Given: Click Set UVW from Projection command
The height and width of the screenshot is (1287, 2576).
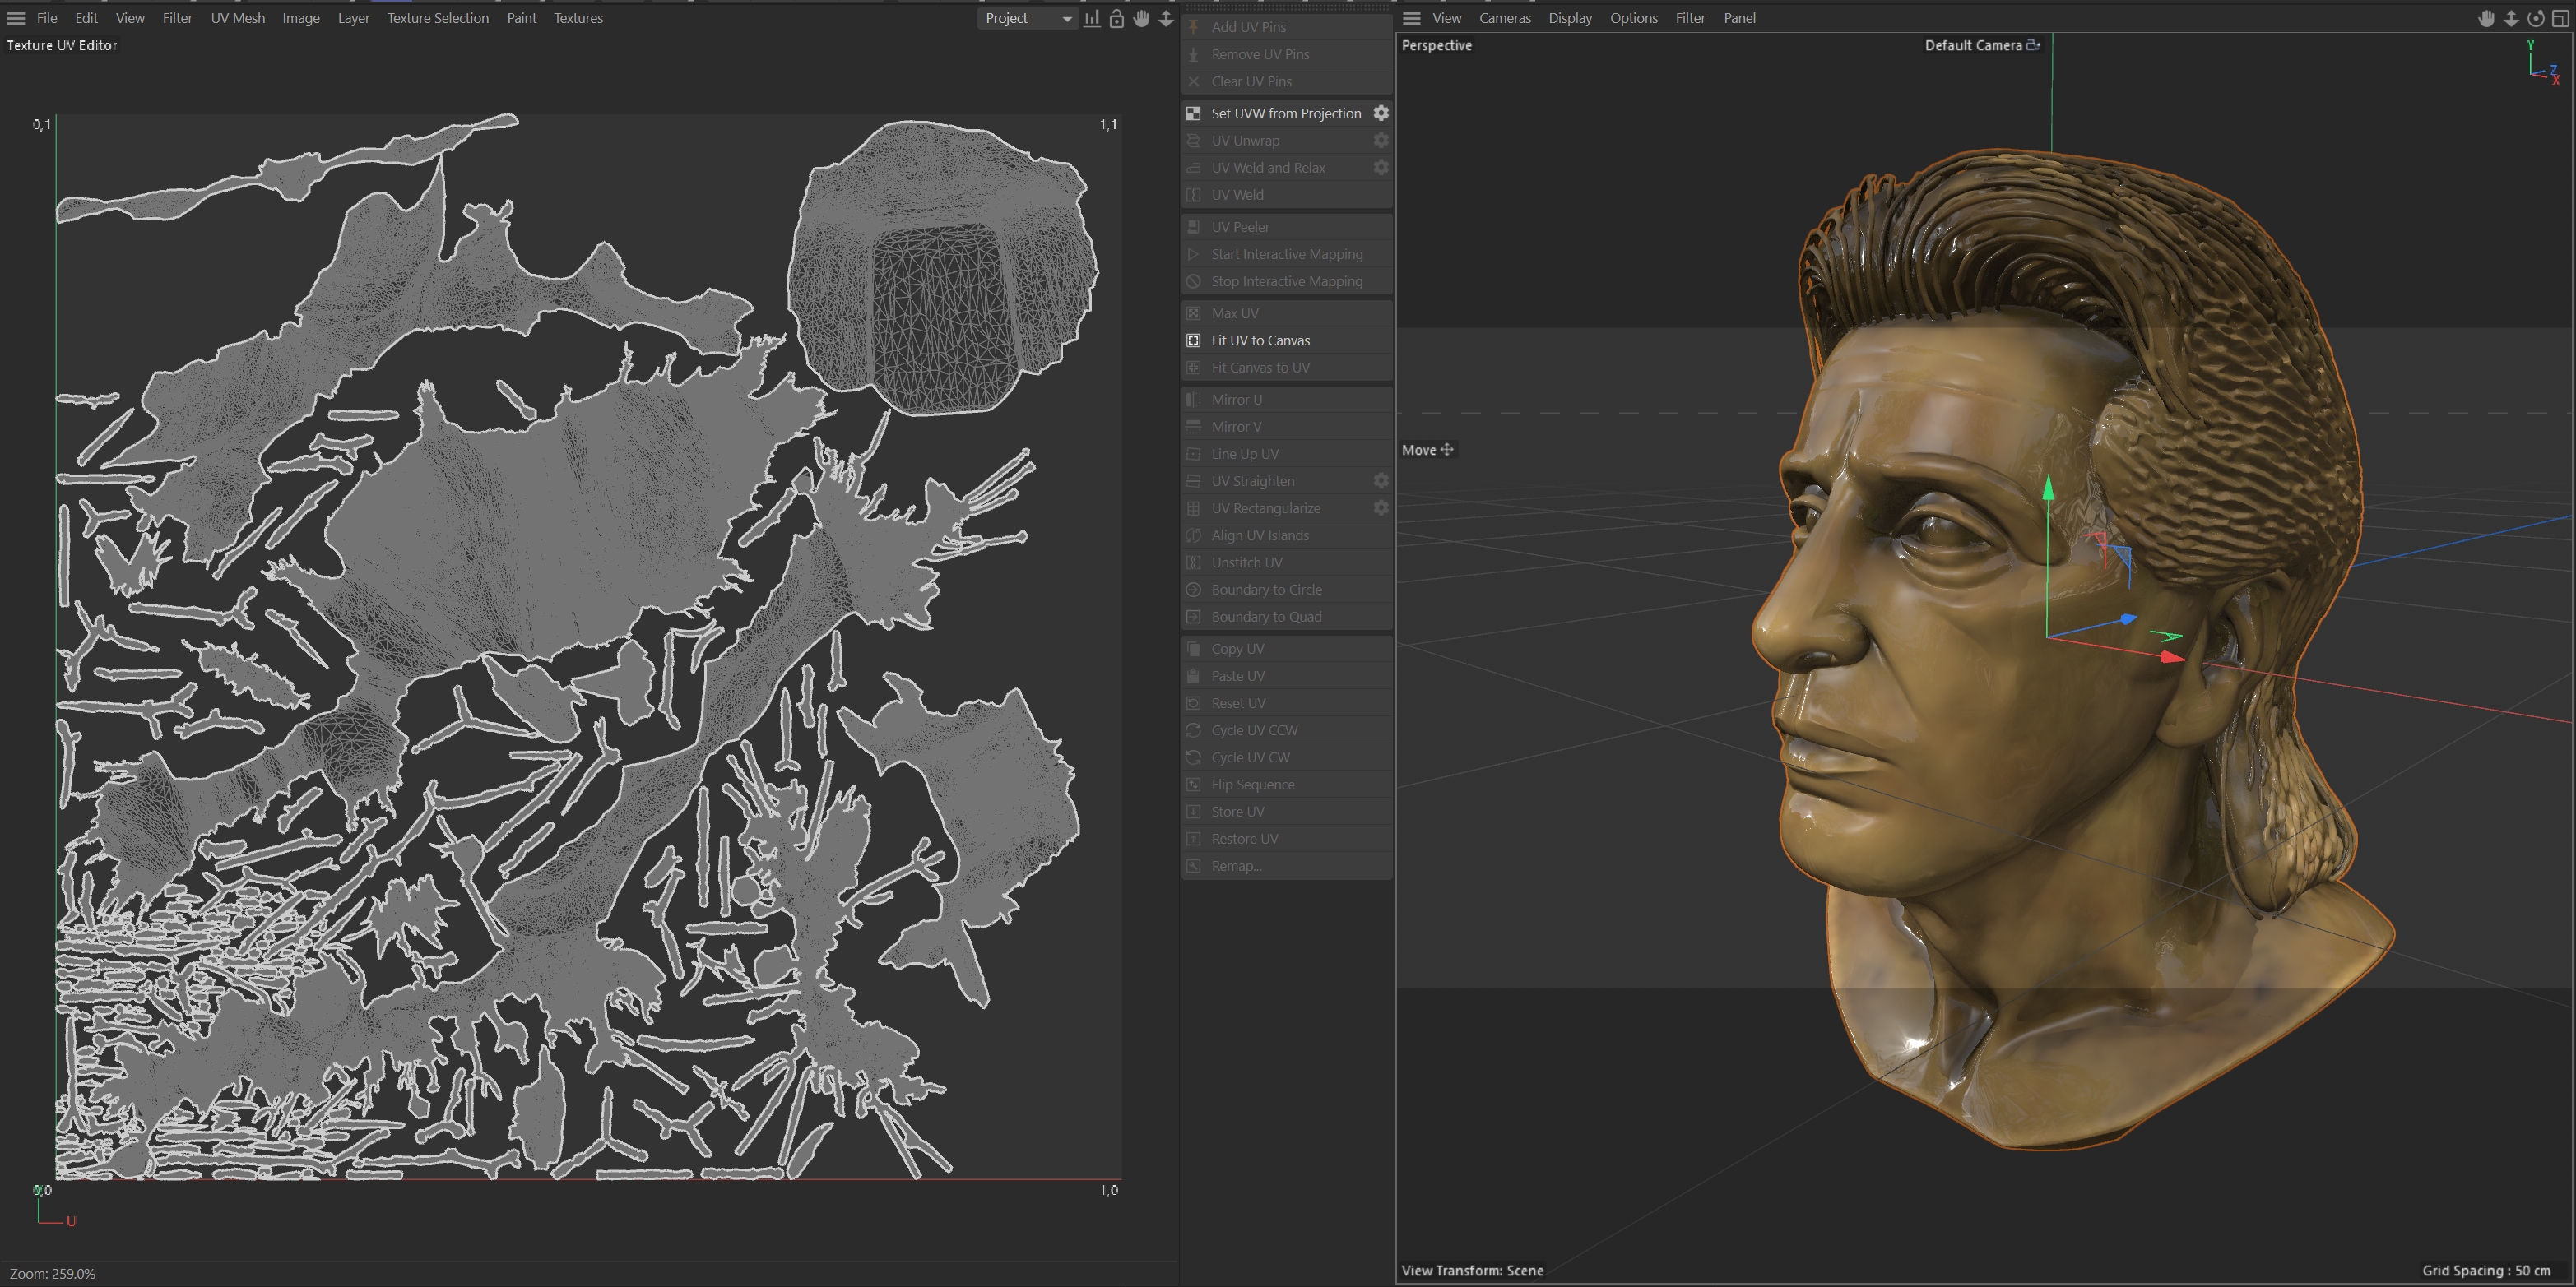Looking at the screenshot, I should click(x=1285, y=113).
